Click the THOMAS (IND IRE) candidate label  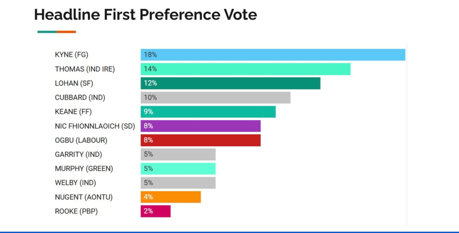pyautogui.click(x=85, y=69)
